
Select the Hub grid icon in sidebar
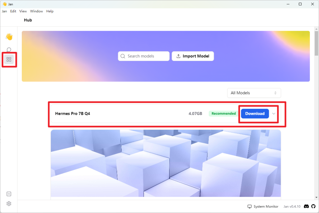point(9,59)
